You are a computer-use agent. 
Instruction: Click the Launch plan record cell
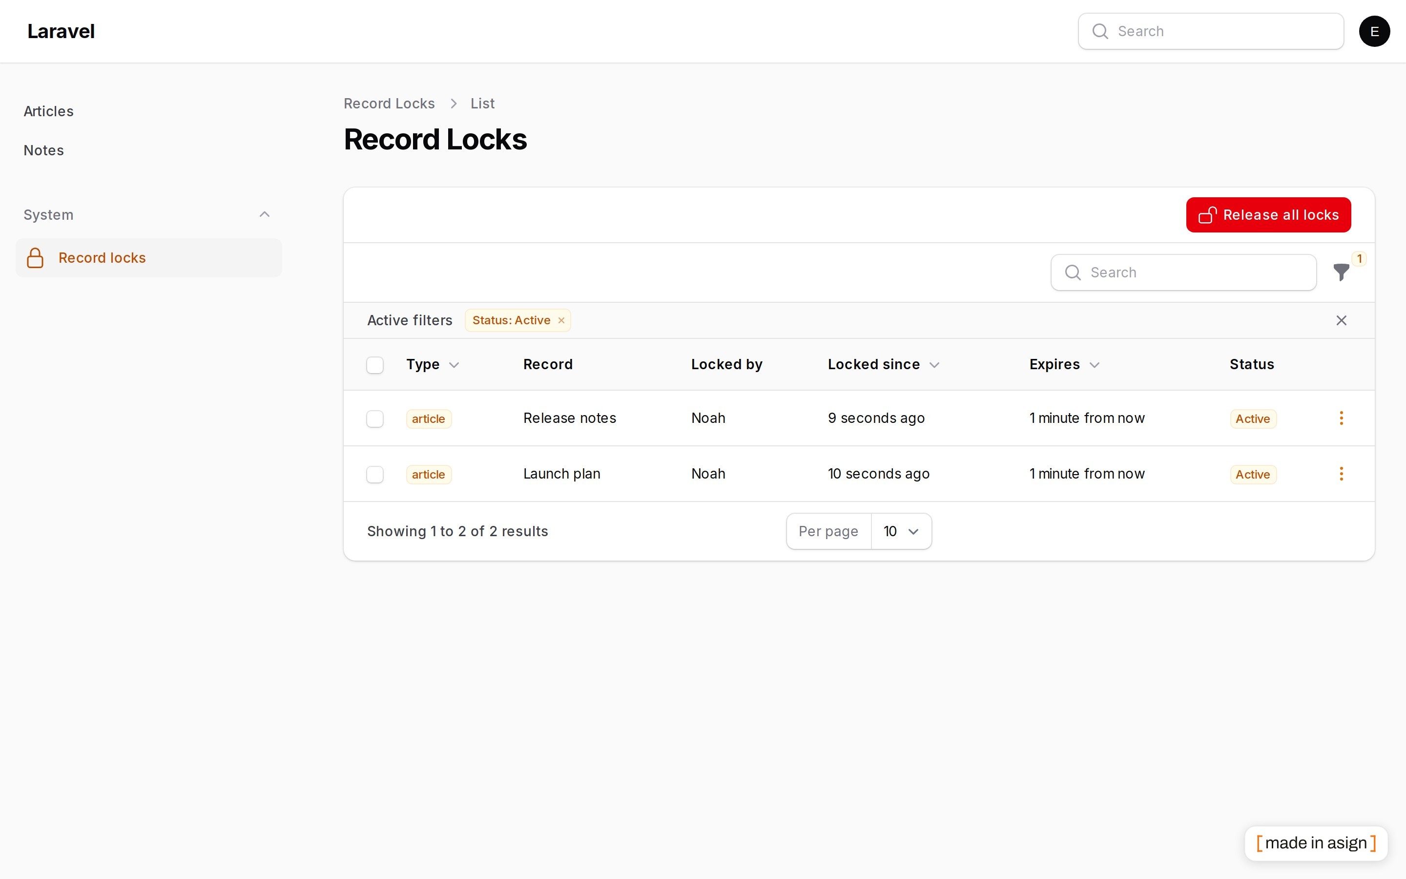click(561, 474)
